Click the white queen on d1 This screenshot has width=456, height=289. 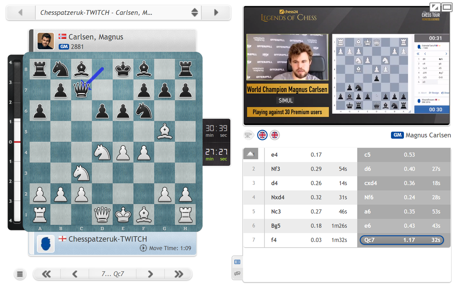(102, 214)
